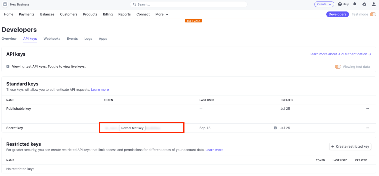
Task: Switch to the Logs tab
Action: [88, 39]
